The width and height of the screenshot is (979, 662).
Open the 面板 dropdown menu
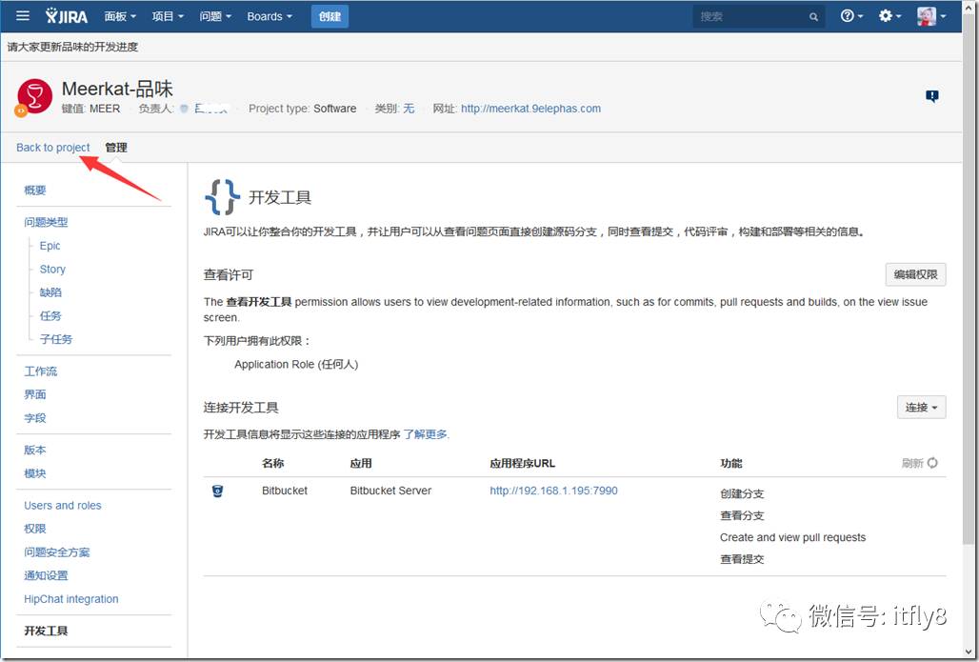[x=120, y=16]
